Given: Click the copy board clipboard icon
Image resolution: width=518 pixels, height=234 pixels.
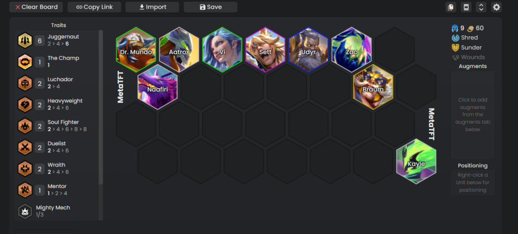Looking at the screenshot, I should (451, 7).
